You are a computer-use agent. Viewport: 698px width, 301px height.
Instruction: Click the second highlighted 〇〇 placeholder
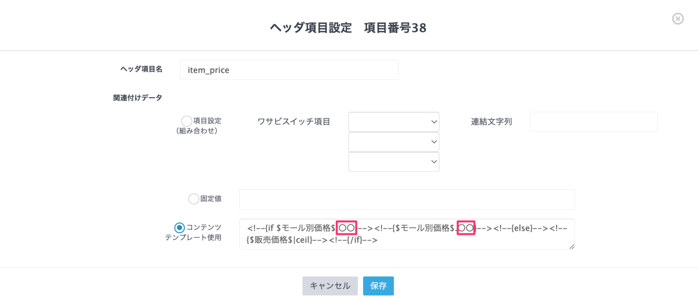[466, 228]
